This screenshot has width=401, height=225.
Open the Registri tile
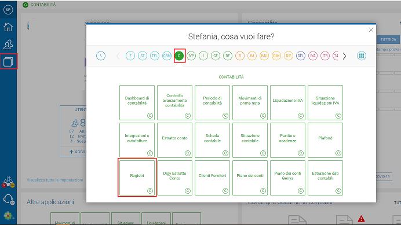pos(137,178)
